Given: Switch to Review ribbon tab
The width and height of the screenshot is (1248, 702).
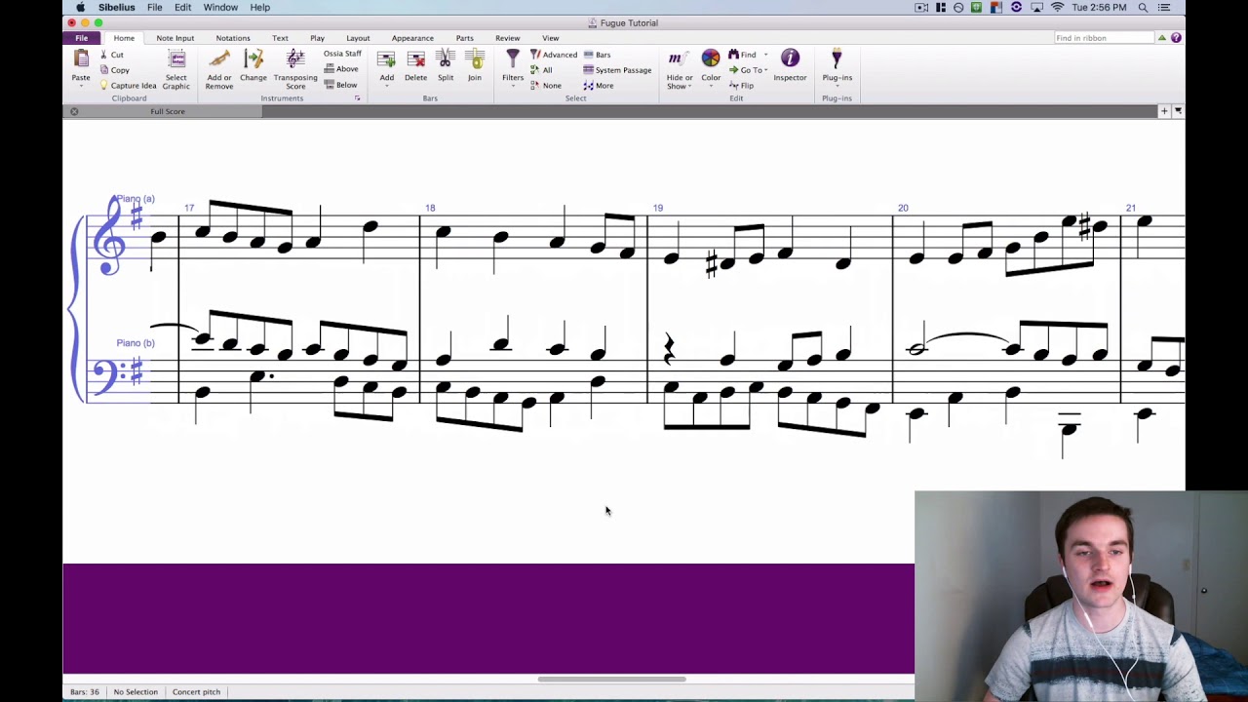Looking at the screenshot, I should click(x=508, y=38).
